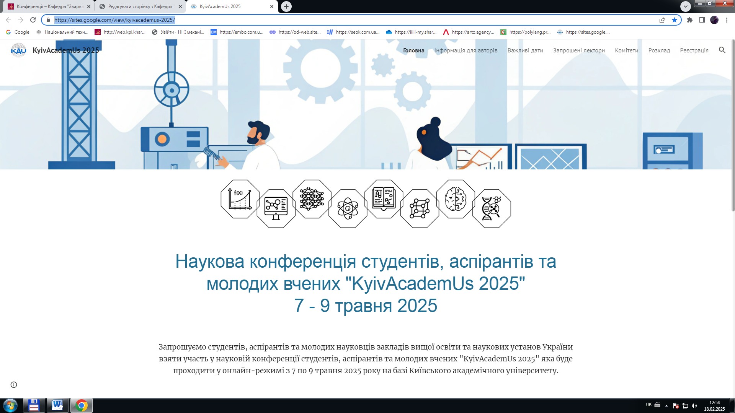Open the tab search dropdown arrow

[686, 7]
